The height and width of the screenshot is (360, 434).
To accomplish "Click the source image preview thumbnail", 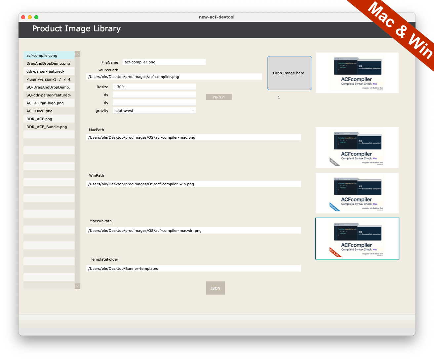I will pyautogui.click(x=357, y=73).
